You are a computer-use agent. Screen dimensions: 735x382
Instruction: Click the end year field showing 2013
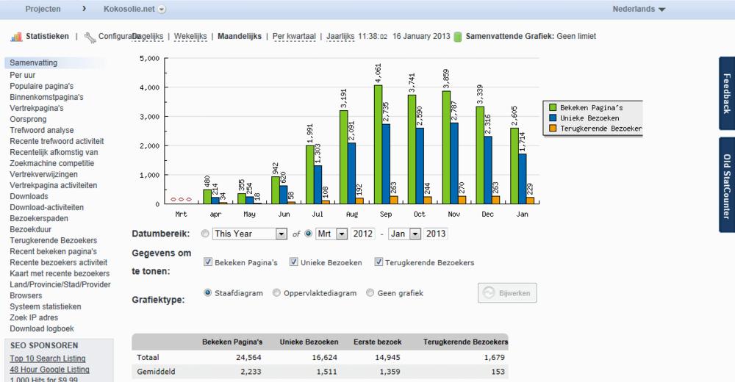pos(436,234)
